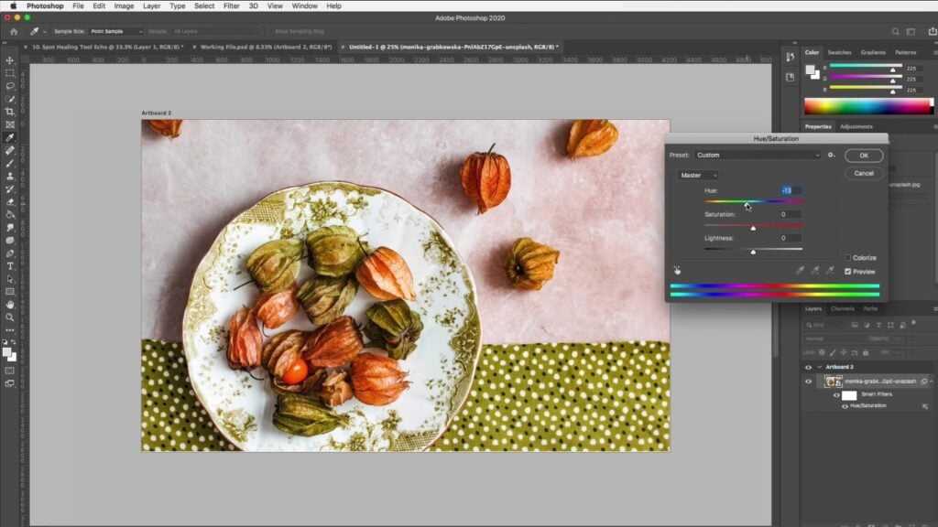Select the Hue value input field
This screenshot has width=938, height=527.
(788, 190)
